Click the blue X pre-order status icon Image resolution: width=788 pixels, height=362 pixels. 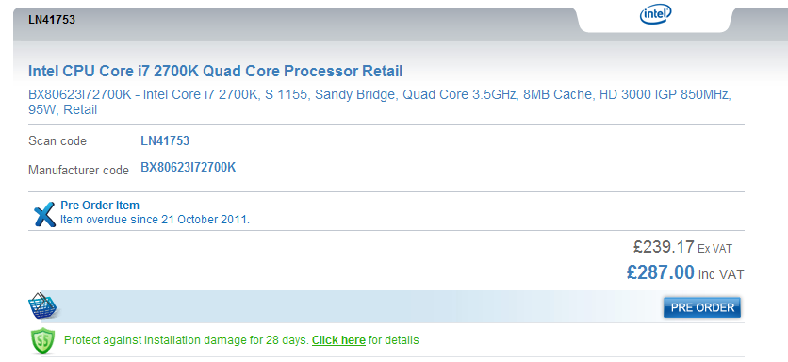click(44, 215)
